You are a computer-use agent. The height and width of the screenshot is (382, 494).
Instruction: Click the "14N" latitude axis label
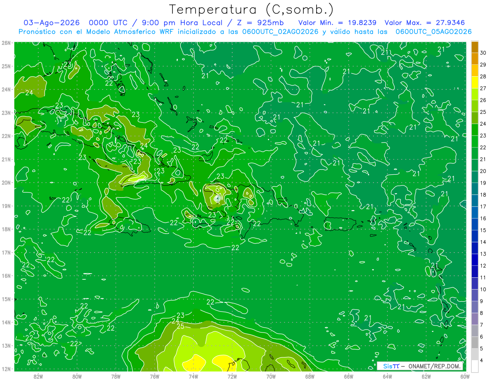click(x=6, y=322)
